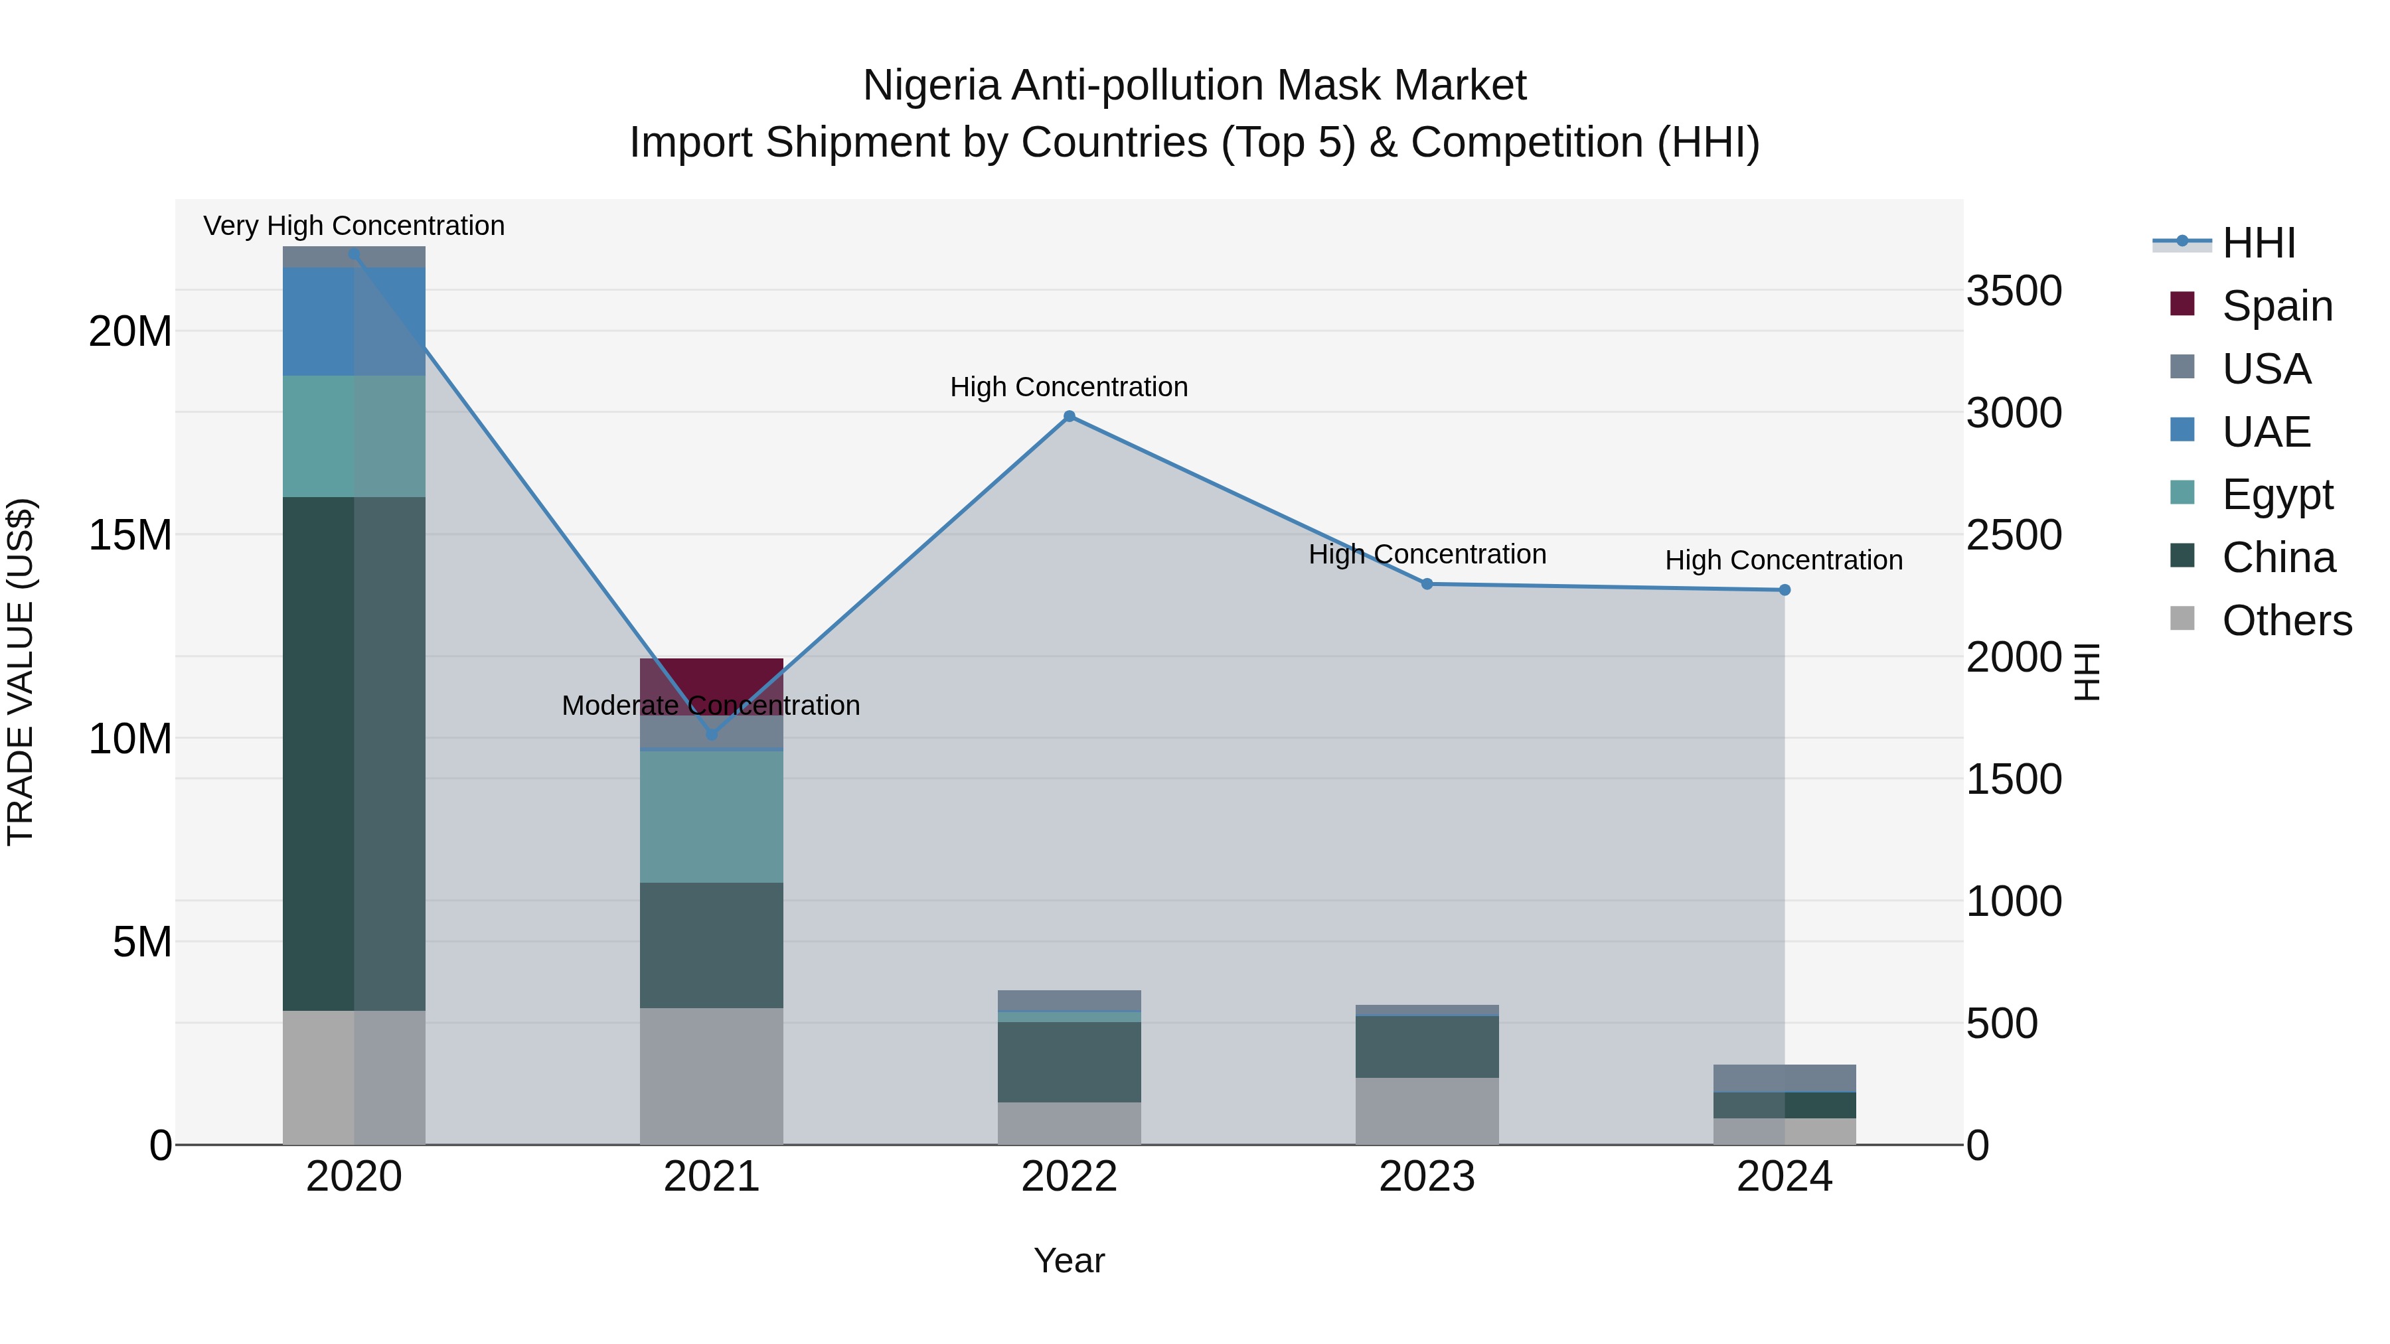The height and width of the screenshot is (1344, 2390).
Task: Click the Others legend color swatch
Action: pos(2182,619)
